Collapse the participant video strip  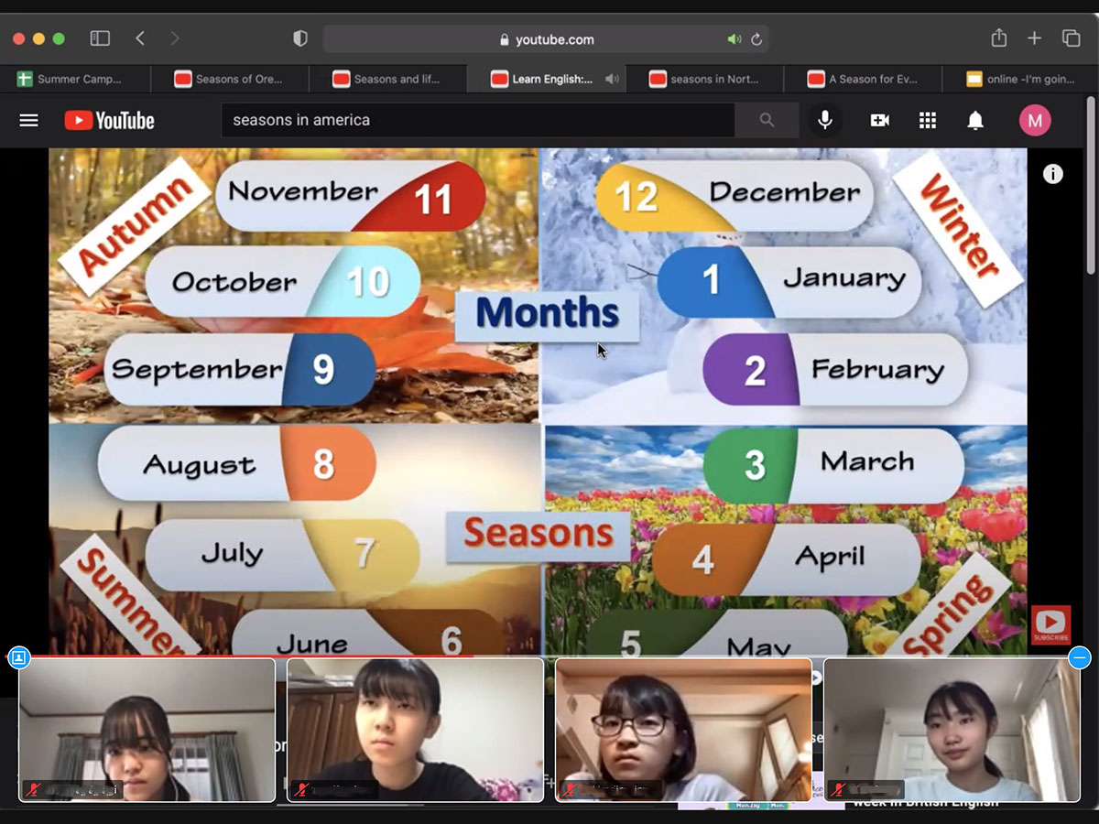click(1080, 657)
